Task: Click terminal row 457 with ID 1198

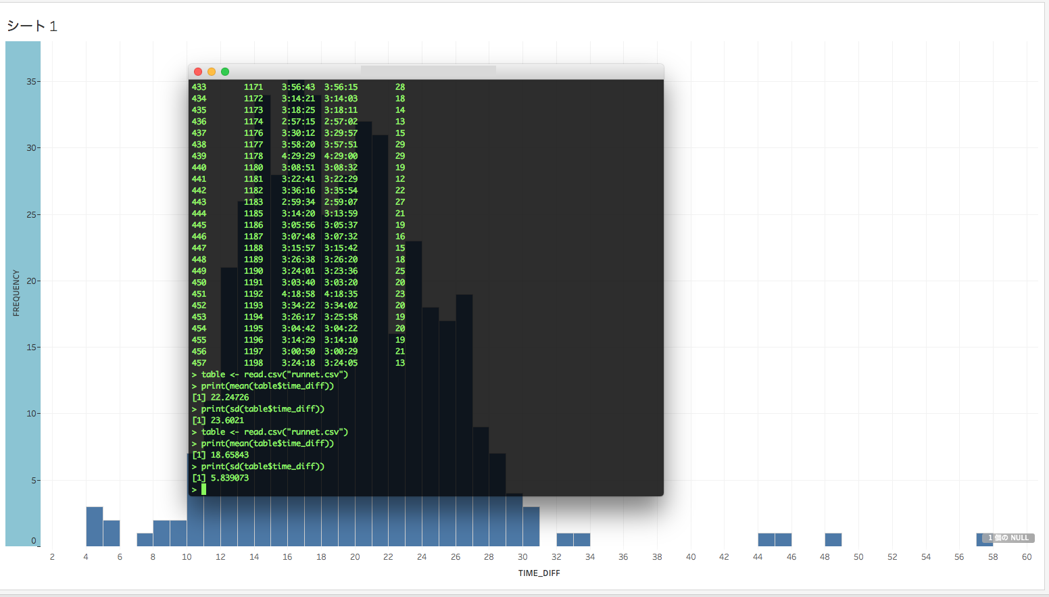Action: coord(298,363)
